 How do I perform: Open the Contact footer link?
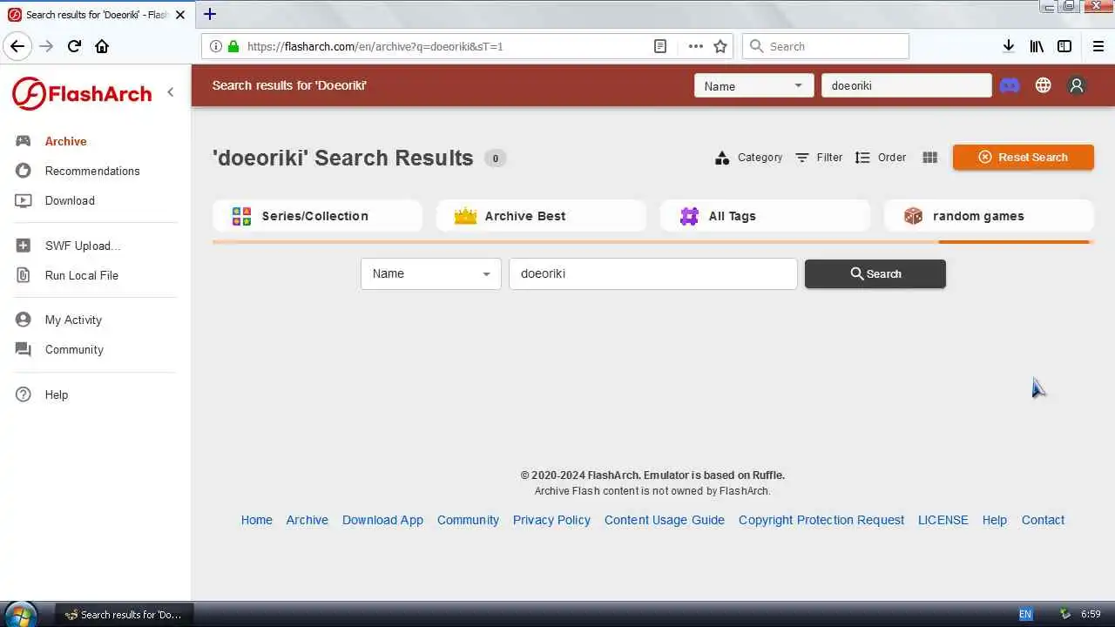pos(1043,520)
